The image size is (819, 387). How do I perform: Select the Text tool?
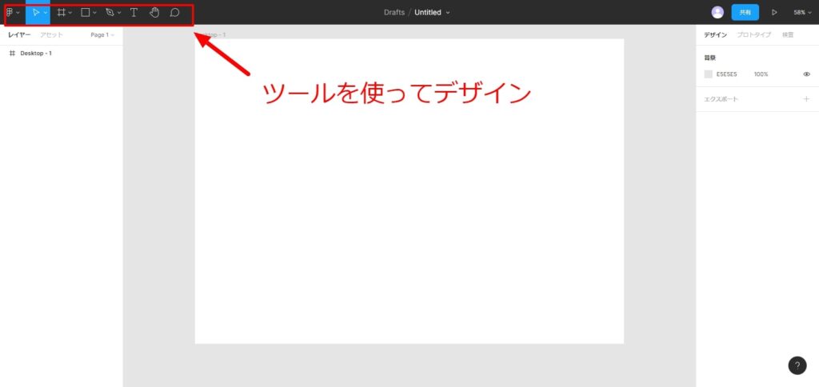(x=134, y=13)
